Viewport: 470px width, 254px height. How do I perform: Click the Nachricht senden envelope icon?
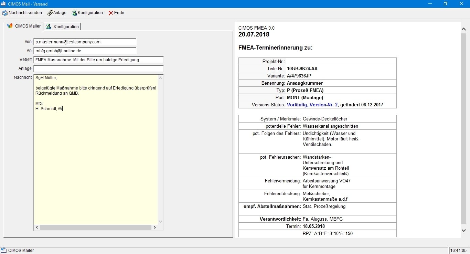(x=5, y=13)
